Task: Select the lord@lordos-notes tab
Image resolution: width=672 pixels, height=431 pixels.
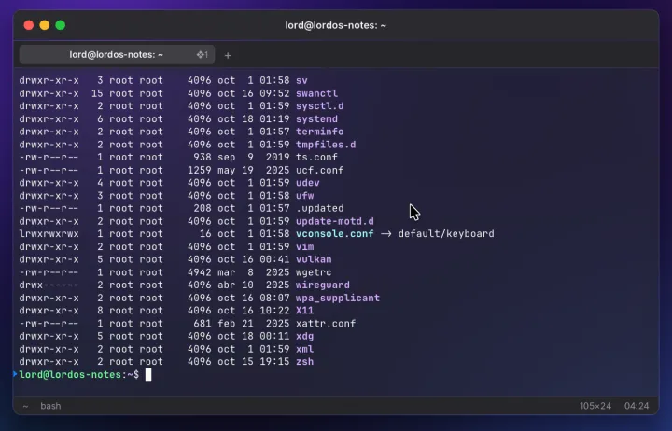Action: [117, 55]
